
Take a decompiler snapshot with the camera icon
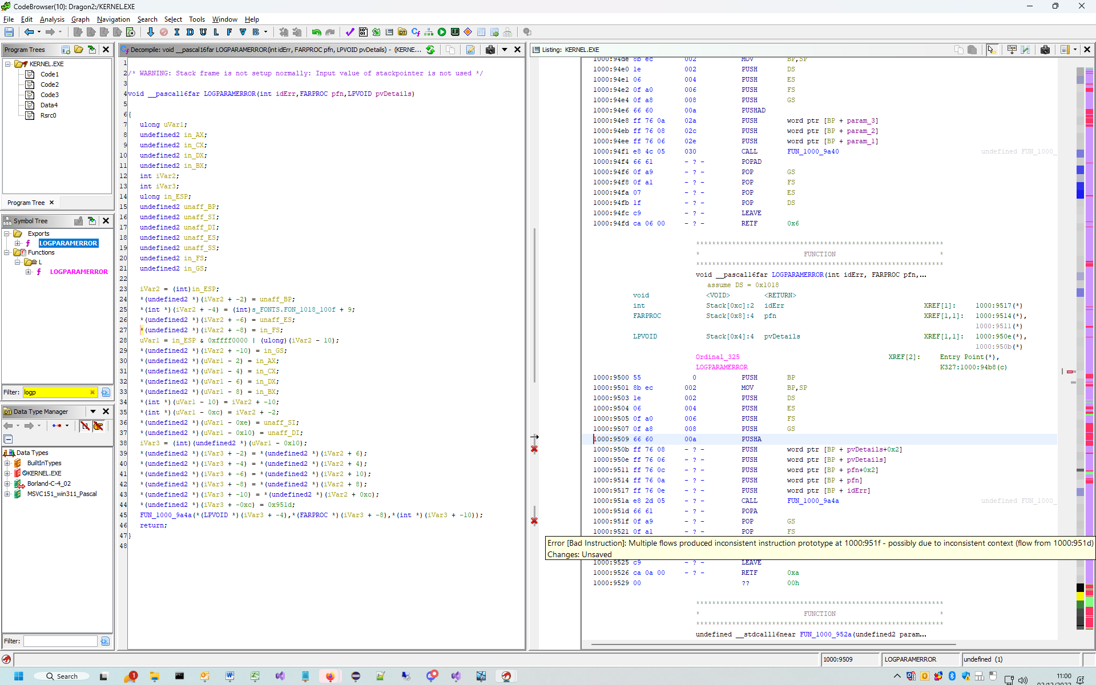[x=490, y=50]
